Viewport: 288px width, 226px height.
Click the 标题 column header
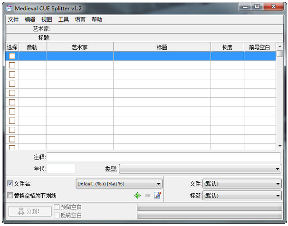click(x=162, y=47)
